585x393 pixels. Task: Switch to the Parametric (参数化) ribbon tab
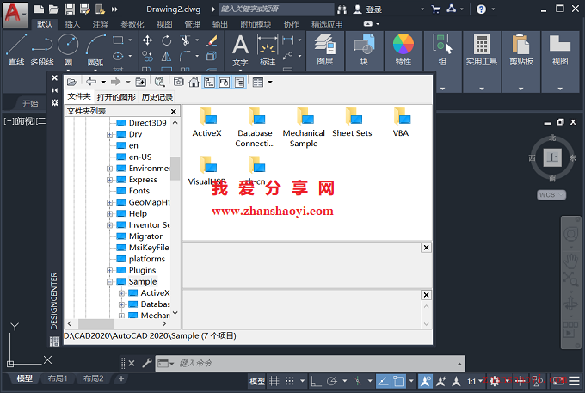[132, 25]
